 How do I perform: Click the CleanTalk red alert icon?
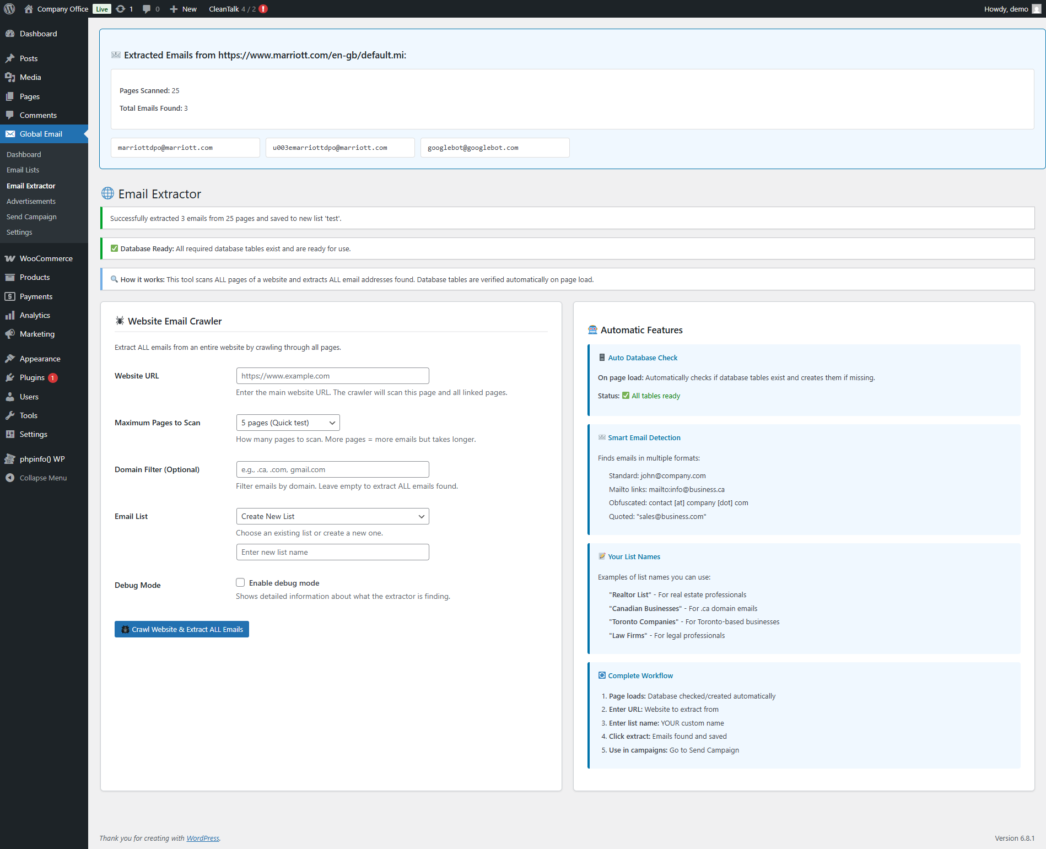tap(263, 9)
